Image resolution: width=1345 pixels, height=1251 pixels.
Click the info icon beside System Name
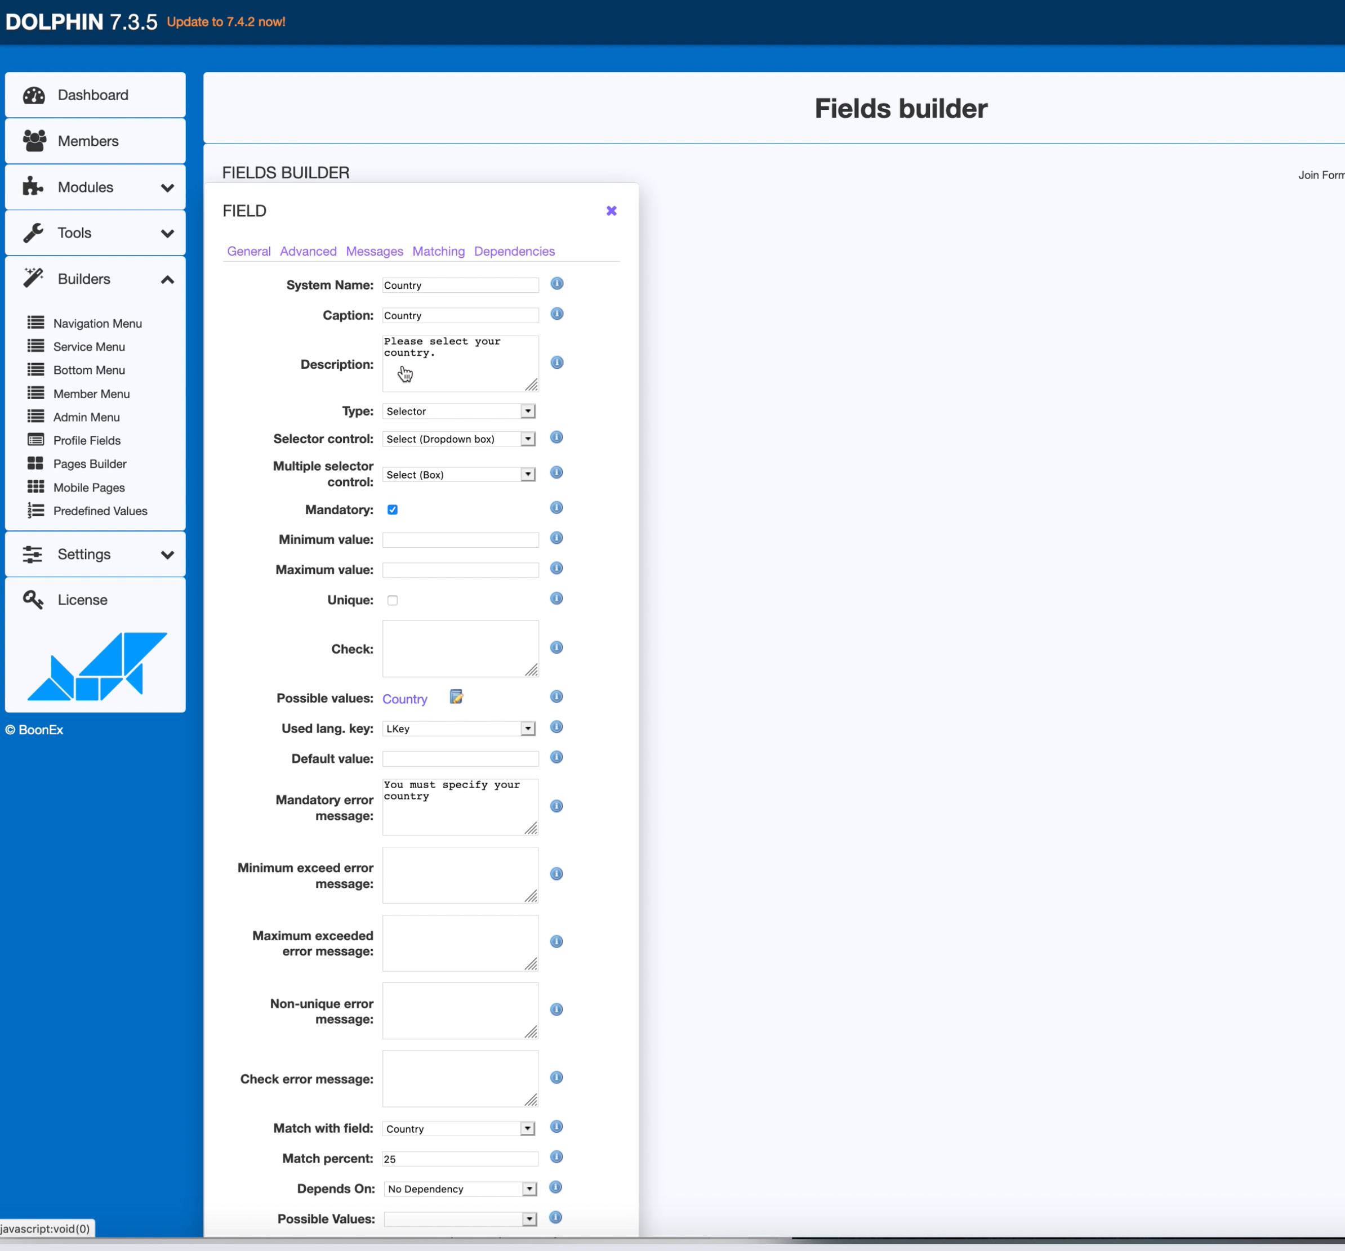pyautogui.click(x=557, y=284)
